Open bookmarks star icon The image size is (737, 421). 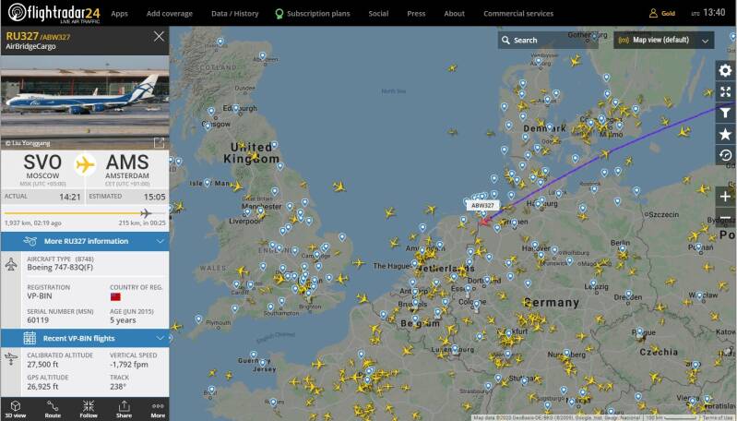tap(725, 135)
